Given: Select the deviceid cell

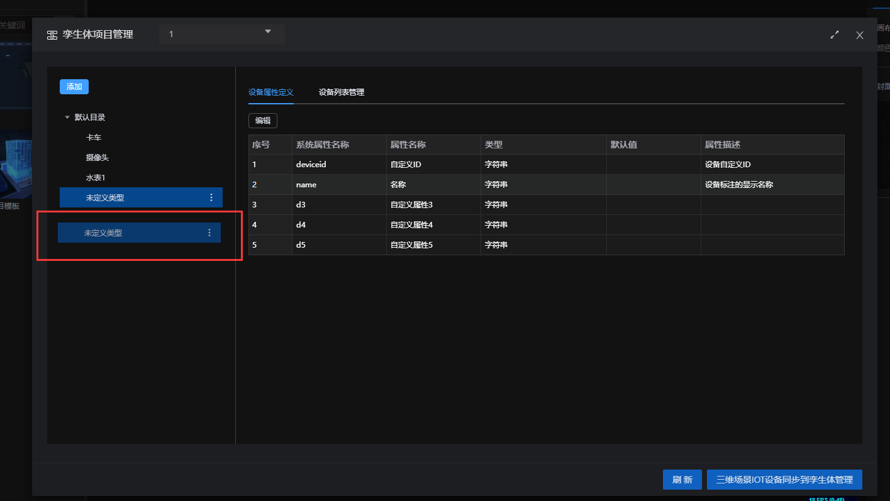Looking at the screenshot, I should point(340,165).
